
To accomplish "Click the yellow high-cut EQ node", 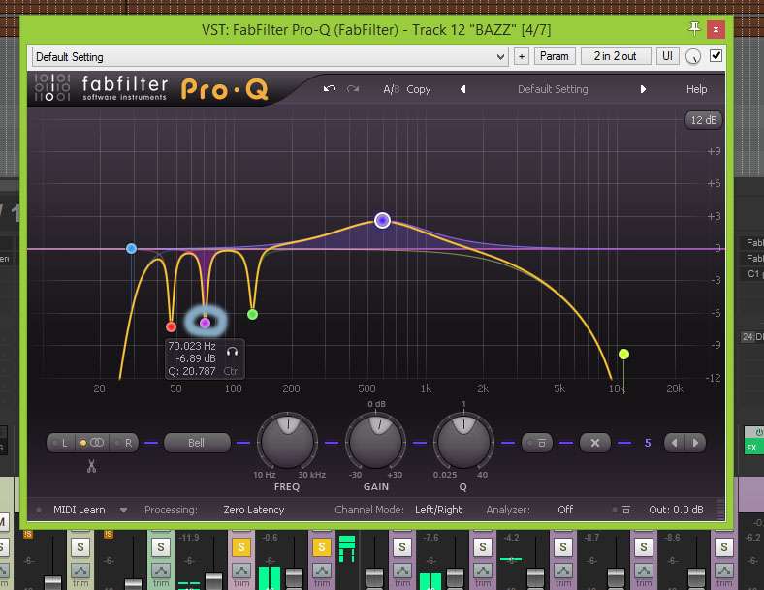I will (623, 354).
